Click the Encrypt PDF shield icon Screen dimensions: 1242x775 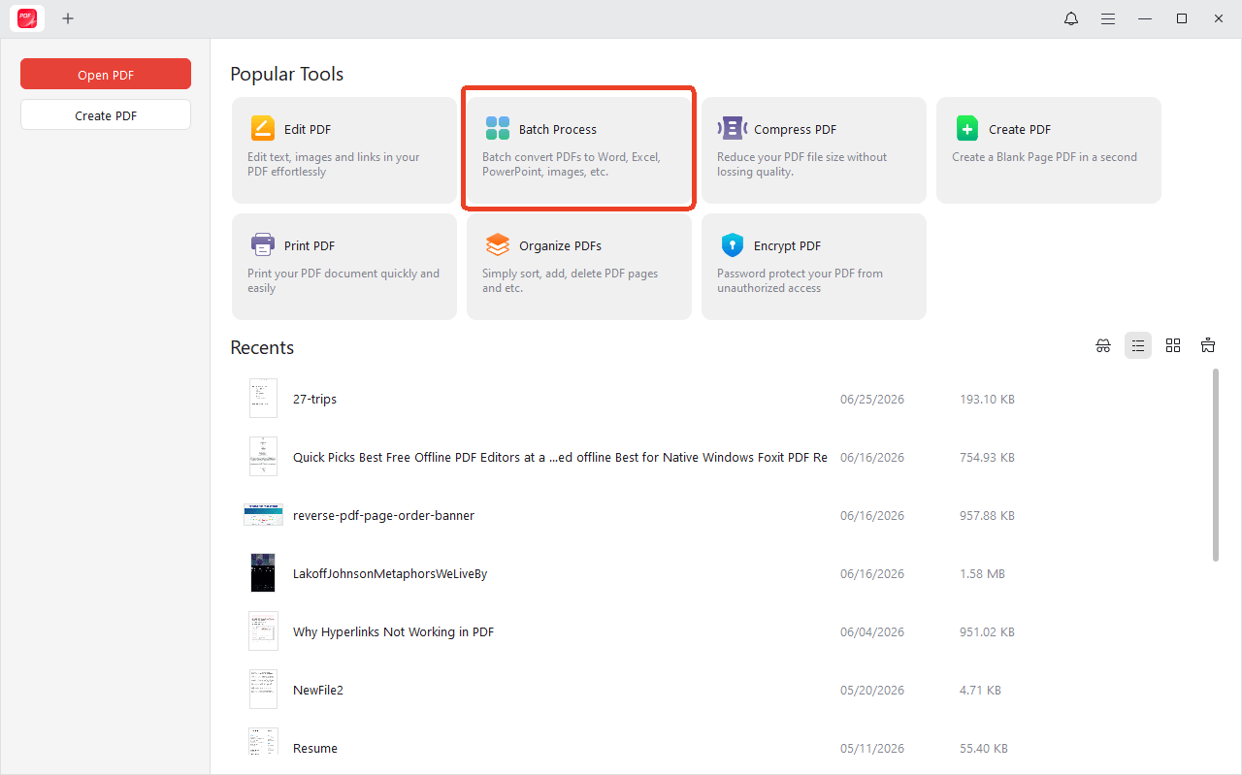733,244
